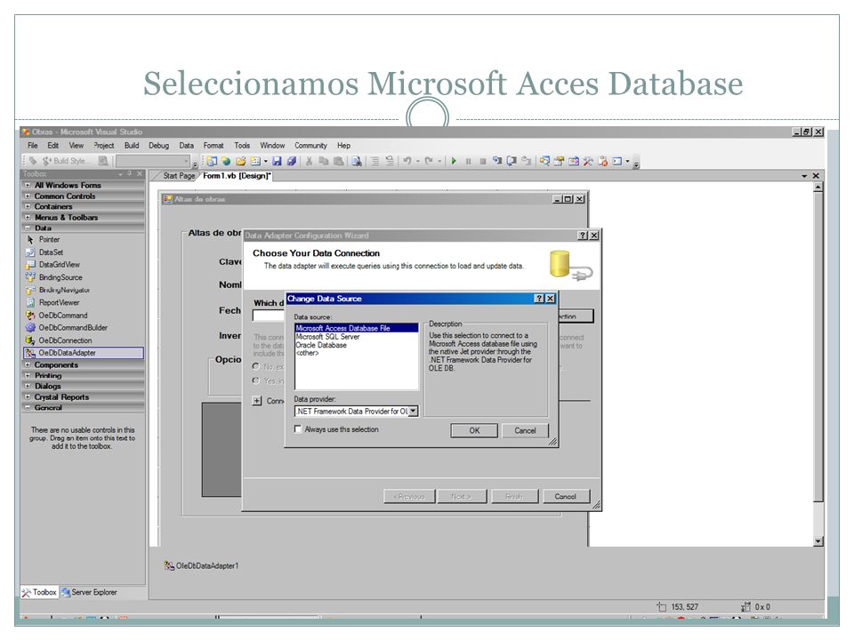Click the OleDbDataAdapter toolbox icon
The image size is (854, 640).
pyautogui.click(x=30, y=353)
